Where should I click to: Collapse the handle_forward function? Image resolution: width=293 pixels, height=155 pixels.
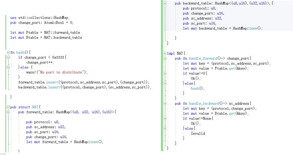coord(165,58)
